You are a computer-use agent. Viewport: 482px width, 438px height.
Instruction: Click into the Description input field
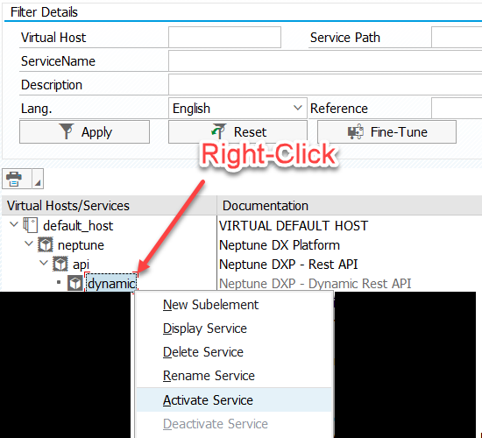coord(325,84)
